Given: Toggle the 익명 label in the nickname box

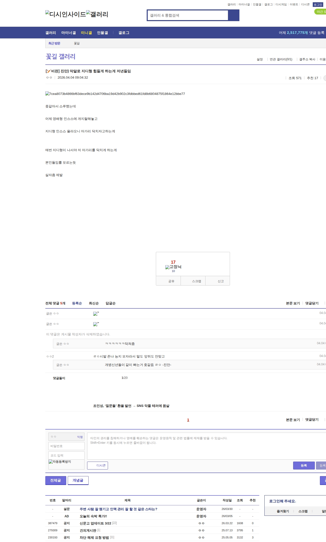Looking at the screenshot, I should [x=80, y=437].
